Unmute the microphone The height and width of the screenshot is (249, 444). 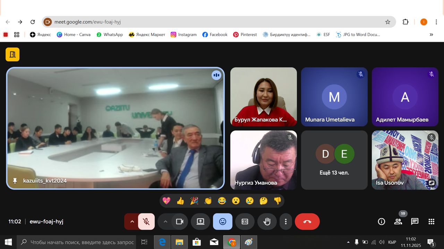point(146,222)
